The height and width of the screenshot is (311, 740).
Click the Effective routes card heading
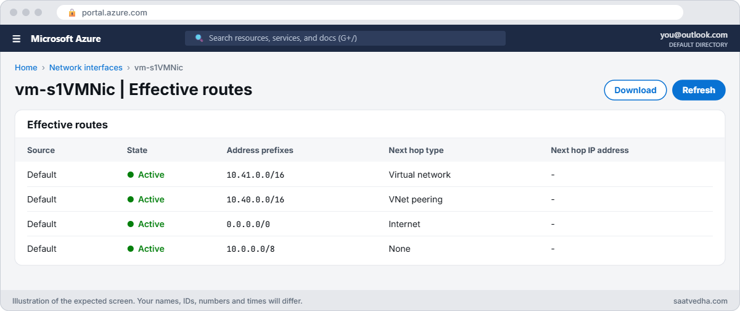(x=67, y=125)
